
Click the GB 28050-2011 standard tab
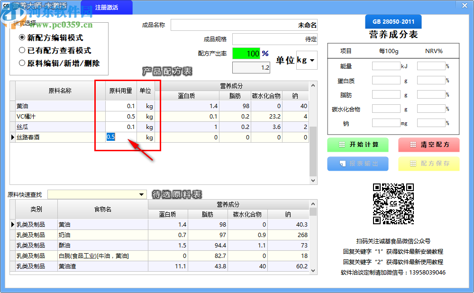click(393, 22)
